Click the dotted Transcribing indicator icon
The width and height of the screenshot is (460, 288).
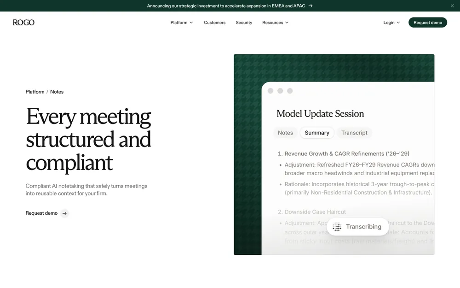pyautogui.click(x=337, y=227)
